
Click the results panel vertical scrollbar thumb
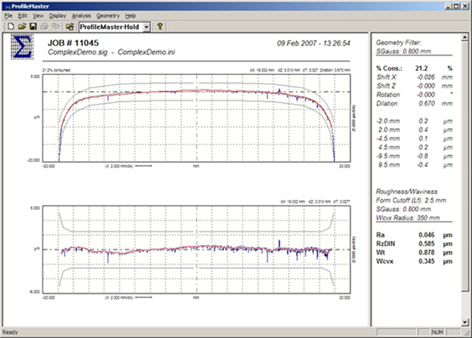(465, 166)
